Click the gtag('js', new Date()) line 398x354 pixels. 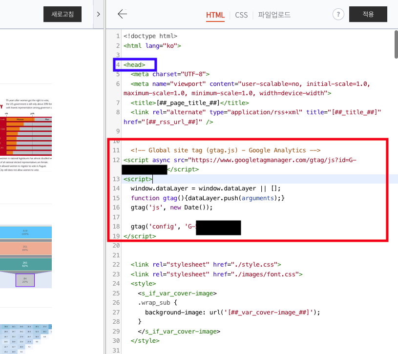pyautogui.click(x=171, y=208)
